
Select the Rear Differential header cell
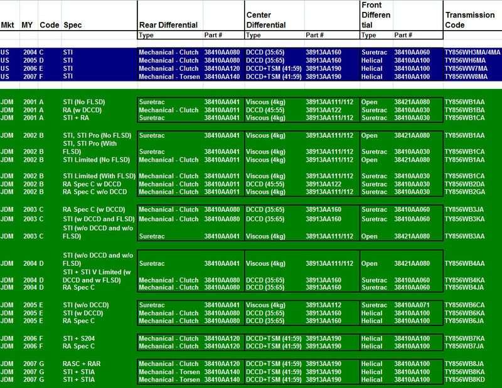click(x=168, y=25)
